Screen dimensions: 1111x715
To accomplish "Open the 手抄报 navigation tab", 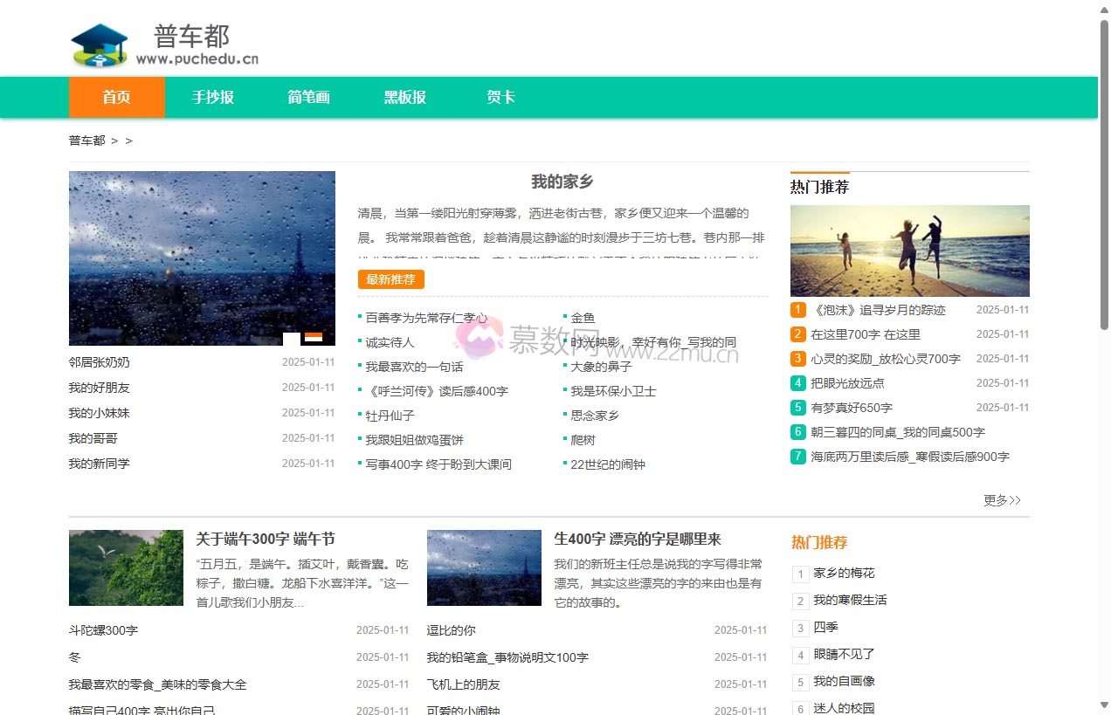I will [212, 97].
